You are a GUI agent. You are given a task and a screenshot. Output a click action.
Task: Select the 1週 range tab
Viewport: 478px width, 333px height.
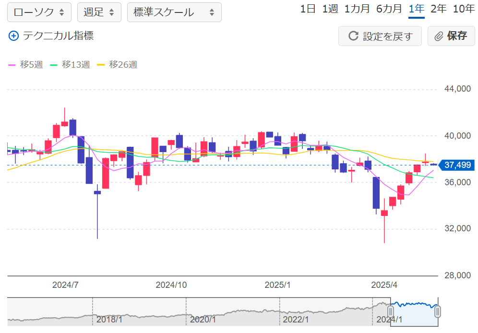(330, 9)
